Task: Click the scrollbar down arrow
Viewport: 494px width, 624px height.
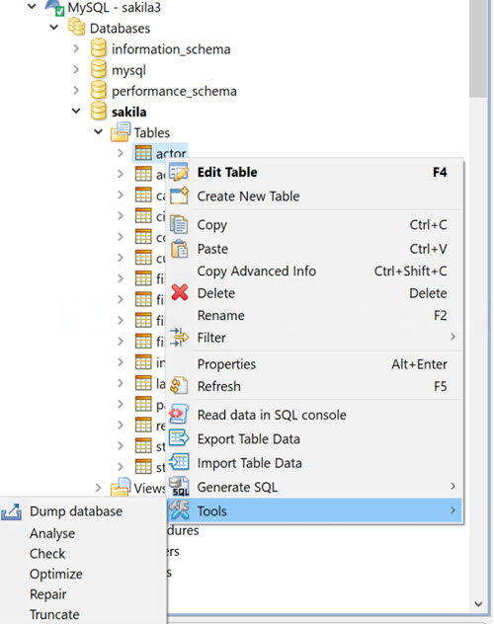Action: click(x=478, y=603)
